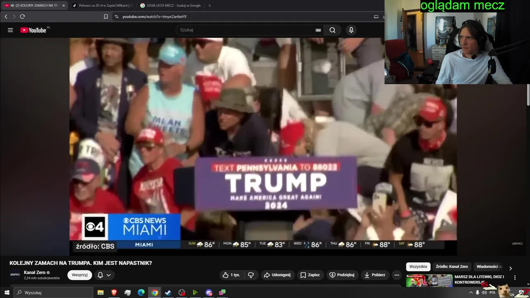Open the cast/sidebar icon right of address bar
Viewport: 530px width, 298px height.
376,17
